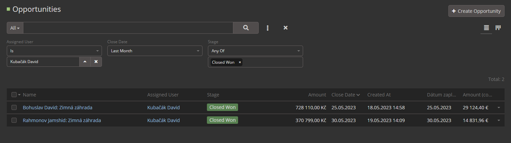The height and width of the screenshot is (143, 511).
Task: Remove the Closed Won stage tag
Action: click(x=240, y=62)
